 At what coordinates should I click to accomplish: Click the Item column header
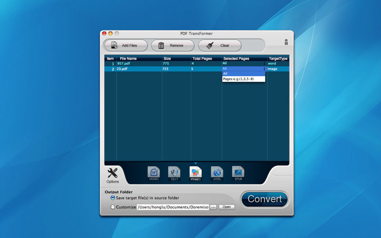110,59
